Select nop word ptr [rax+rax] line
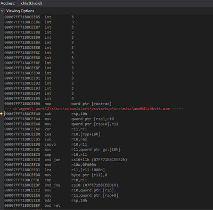 click(x=58, y=104)
